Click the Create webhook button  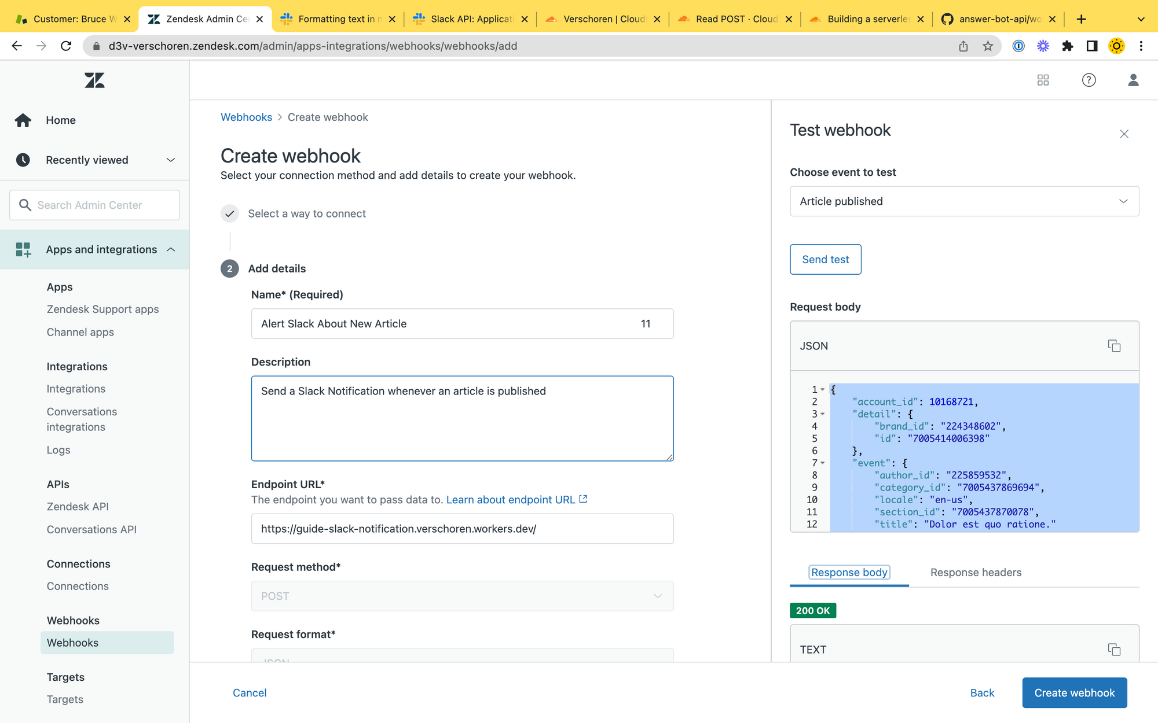1074,692
